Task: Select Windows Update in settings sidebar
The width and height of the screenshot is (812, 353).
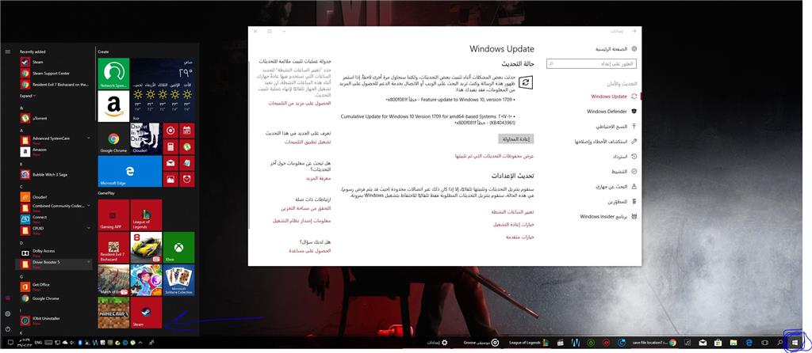Action: (x=614, y=96)
